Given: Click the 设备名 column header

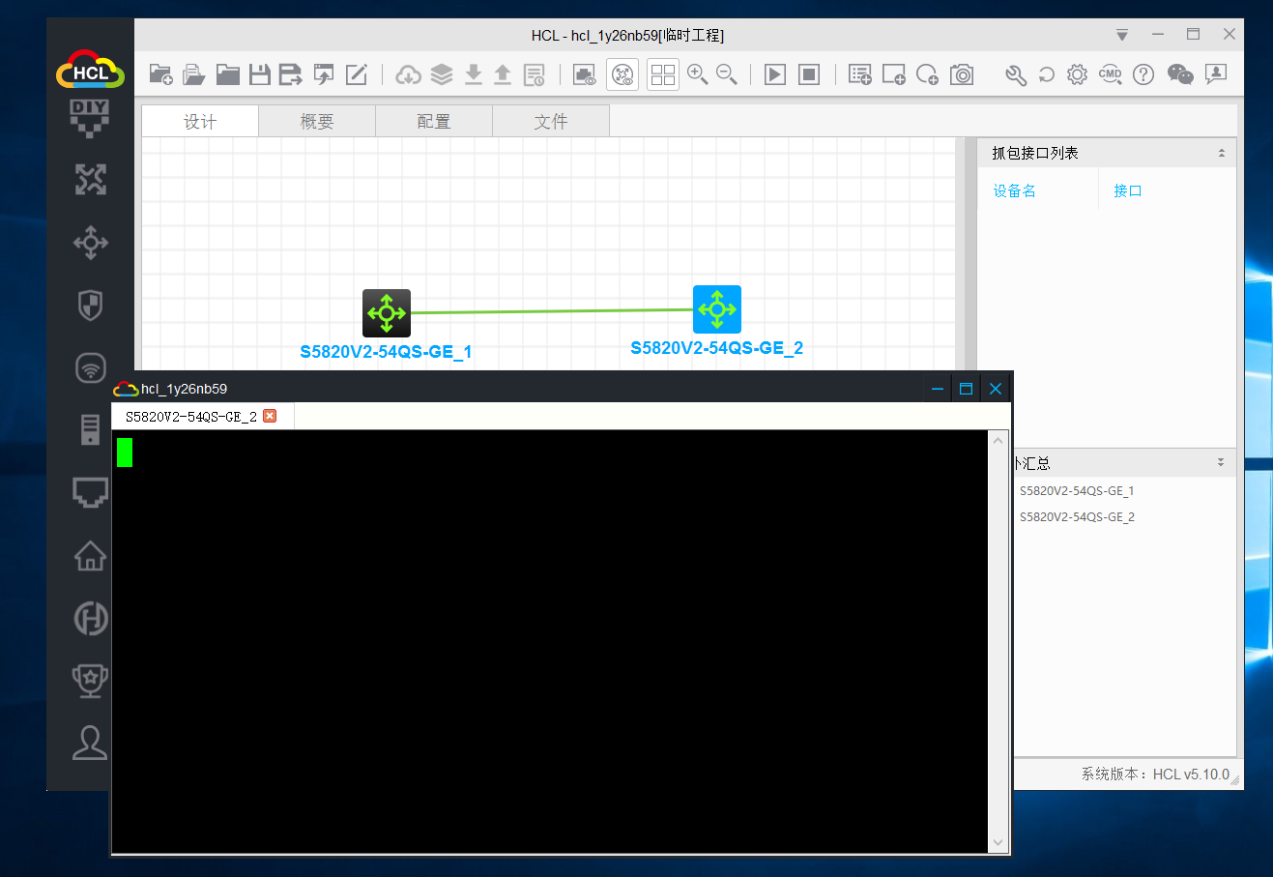Looking at the screenshot, I should point(1015,190).
